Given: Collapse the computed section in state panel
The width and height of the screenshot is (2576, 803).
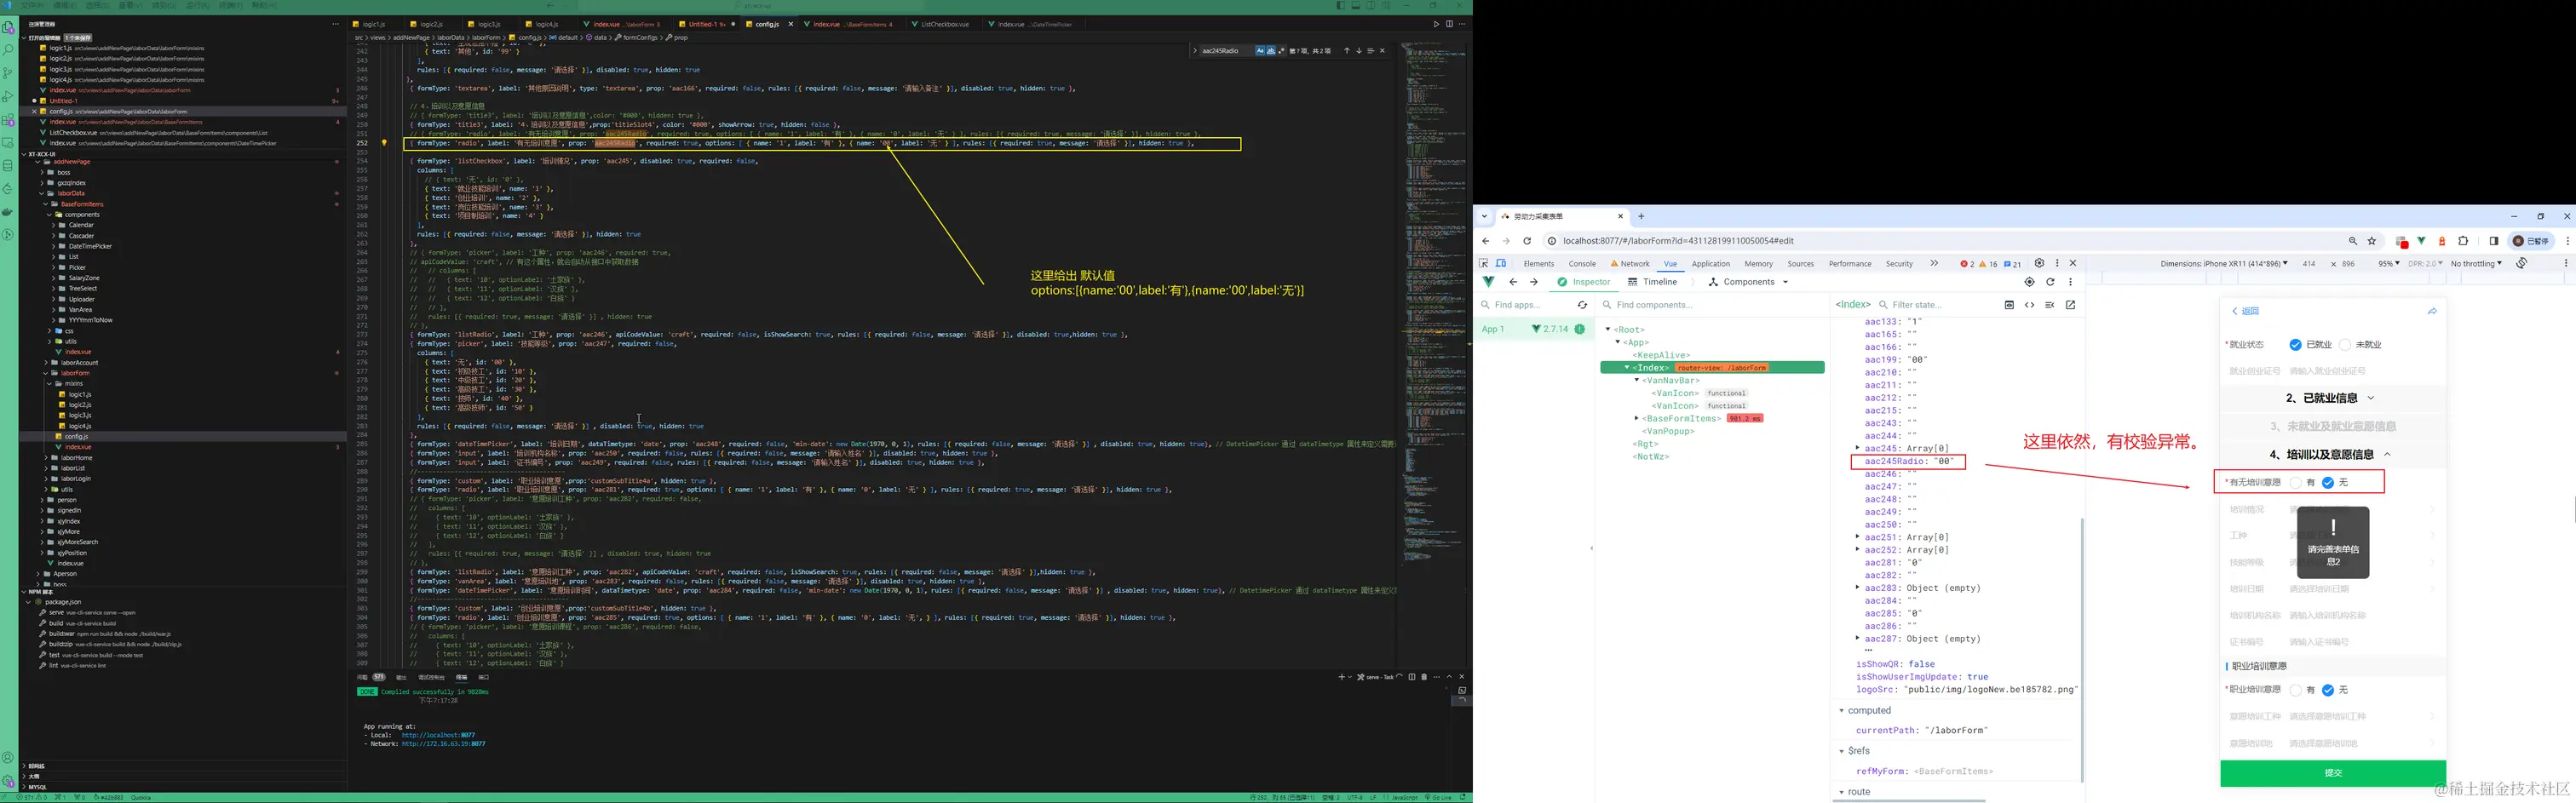Looking at the screenshot, I should [1841, 711].
